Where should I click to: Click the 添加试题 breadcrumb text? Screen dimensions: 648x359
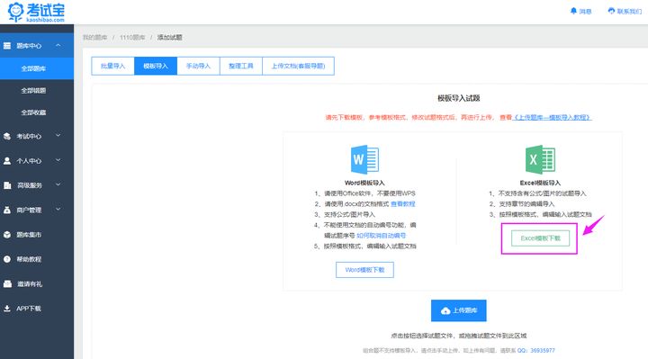(169, 38)
